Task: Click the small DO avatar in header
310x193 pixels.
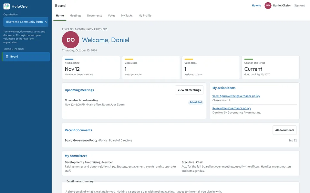Action: click(x=268, y=5)
